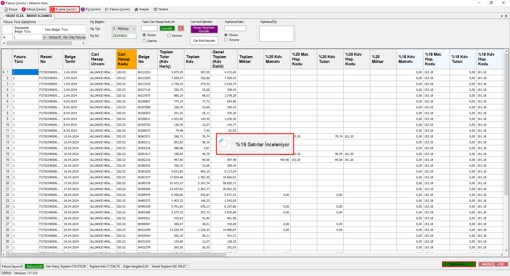Click the Açıklama(Satır) input field
Viewport: 510px width, 276px height.
coord(235,28)
